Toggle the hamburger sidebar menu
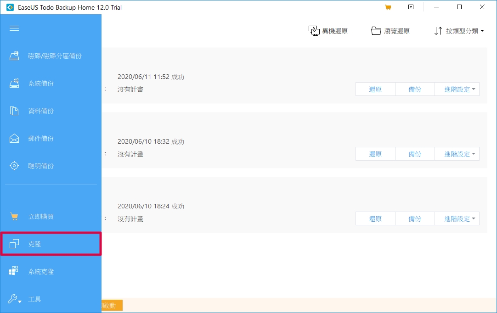 14,28
